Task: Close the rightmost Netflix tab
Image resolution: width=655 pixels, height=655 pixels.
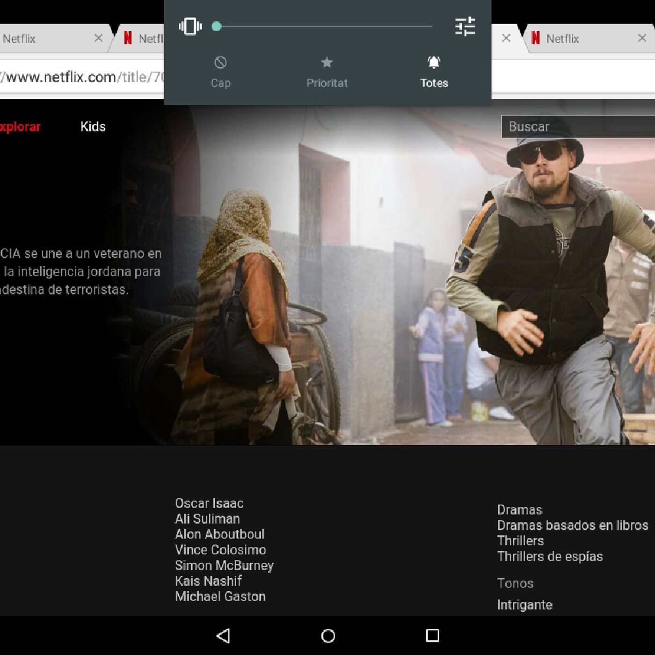Action: tap(642, 38)
